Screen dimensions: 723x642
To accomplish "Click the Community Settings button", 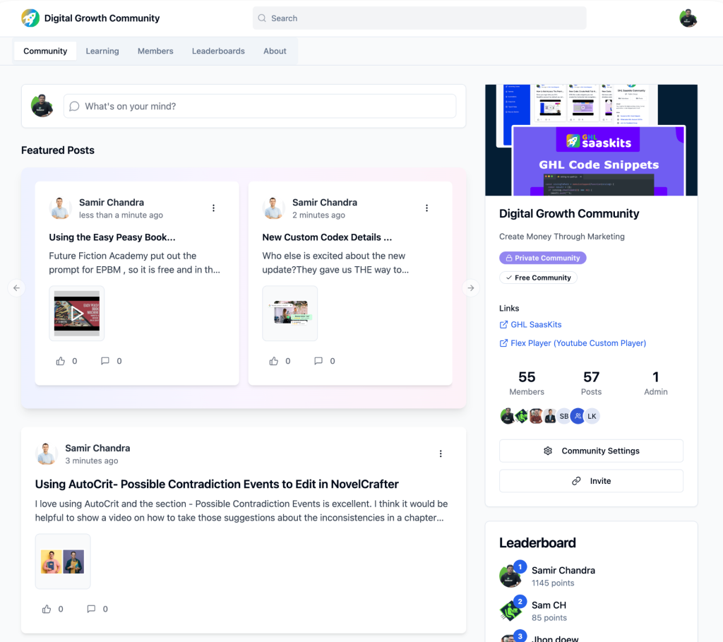I will coord(591,451).
